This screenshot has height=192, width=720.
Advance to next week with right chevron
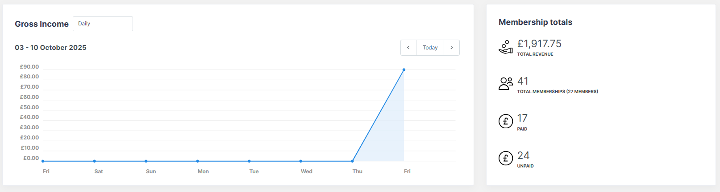point(452,48)
